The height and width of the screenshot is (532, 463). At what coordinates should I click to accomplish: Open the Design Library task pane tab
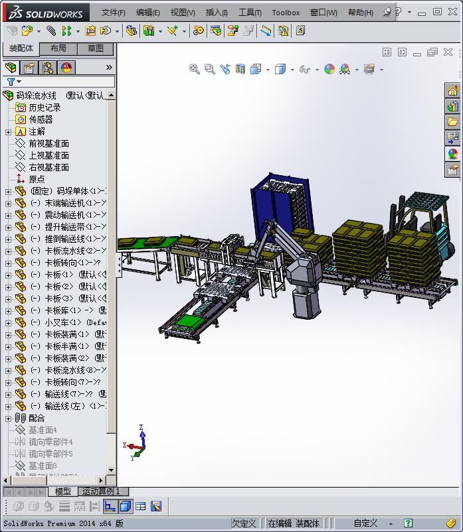[x=452, y=106]
